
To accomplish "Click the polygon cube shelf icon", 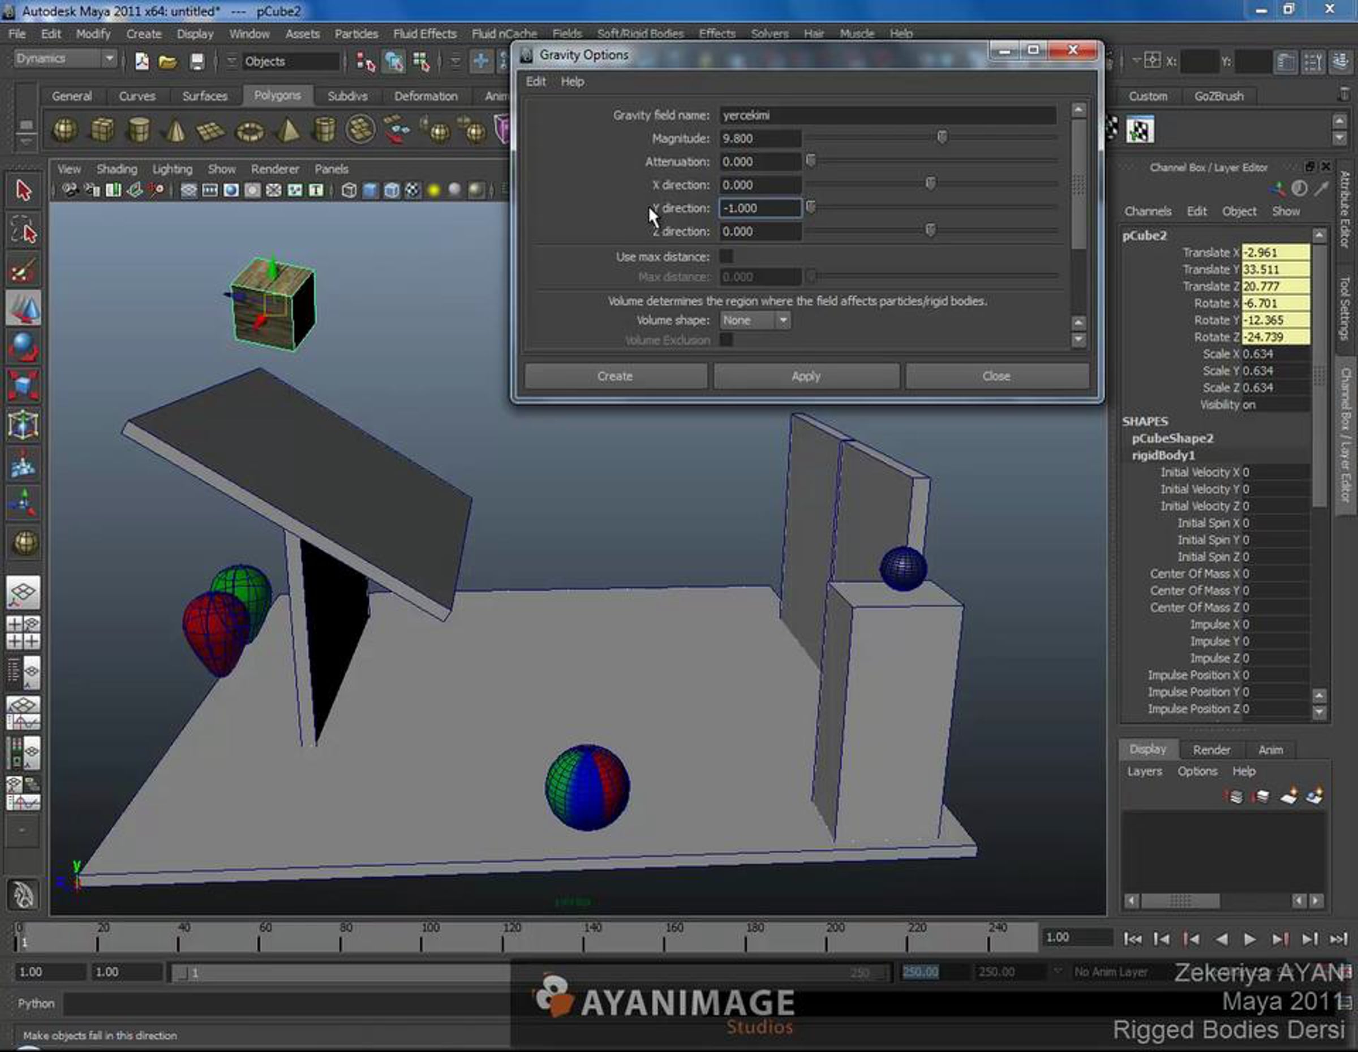I will pyautogui.click(x=102, y=130).
